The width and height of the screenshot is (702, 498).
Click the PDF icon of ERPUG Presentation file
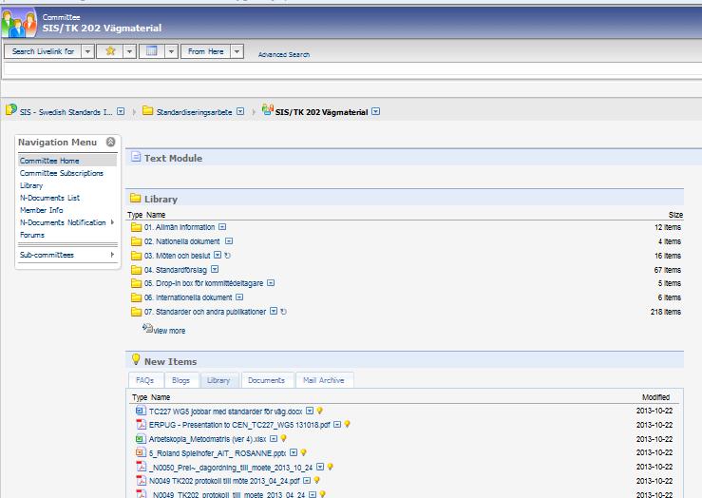click(141, 424)
